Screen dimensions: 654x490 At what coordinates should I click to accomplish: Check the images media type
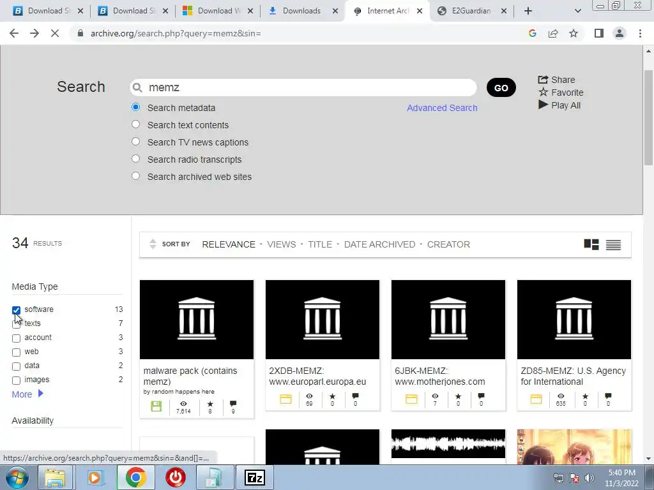pos(16,380)
